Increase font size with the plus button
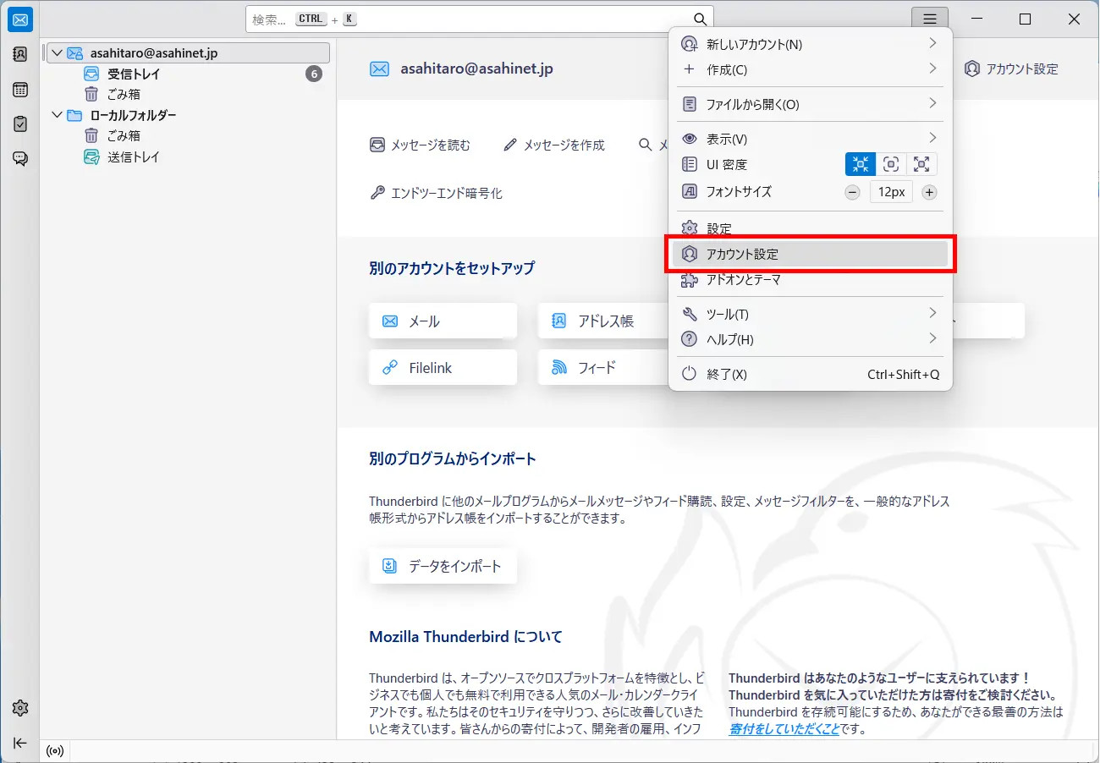 (x=929, y=192)
